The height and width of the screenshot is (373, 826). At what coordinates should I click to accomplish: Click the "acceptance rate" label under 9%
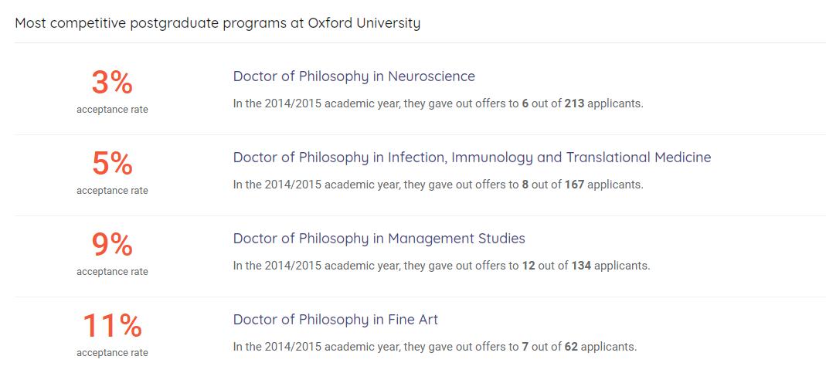[112, 272]
